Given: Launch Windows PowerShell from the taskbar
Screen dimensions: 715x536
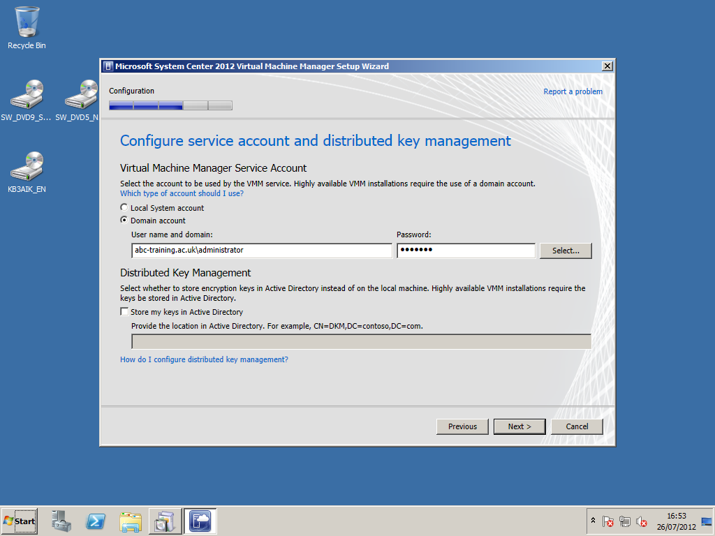Looking at the screenshot, I should [x=96, y=521].
